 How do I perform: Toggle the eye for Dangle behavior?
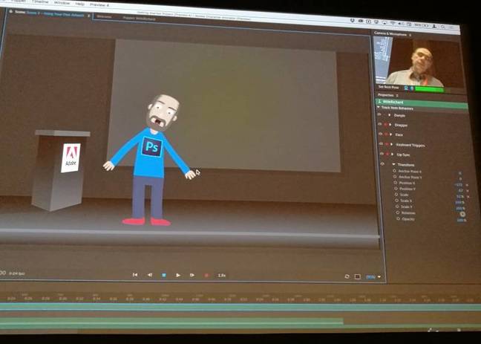click(x=380, y=114)
